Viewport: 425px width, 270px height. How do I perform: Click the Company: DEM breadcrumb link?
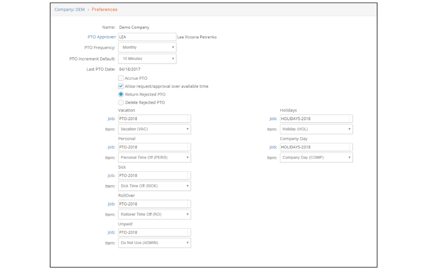tap(69, 9)
